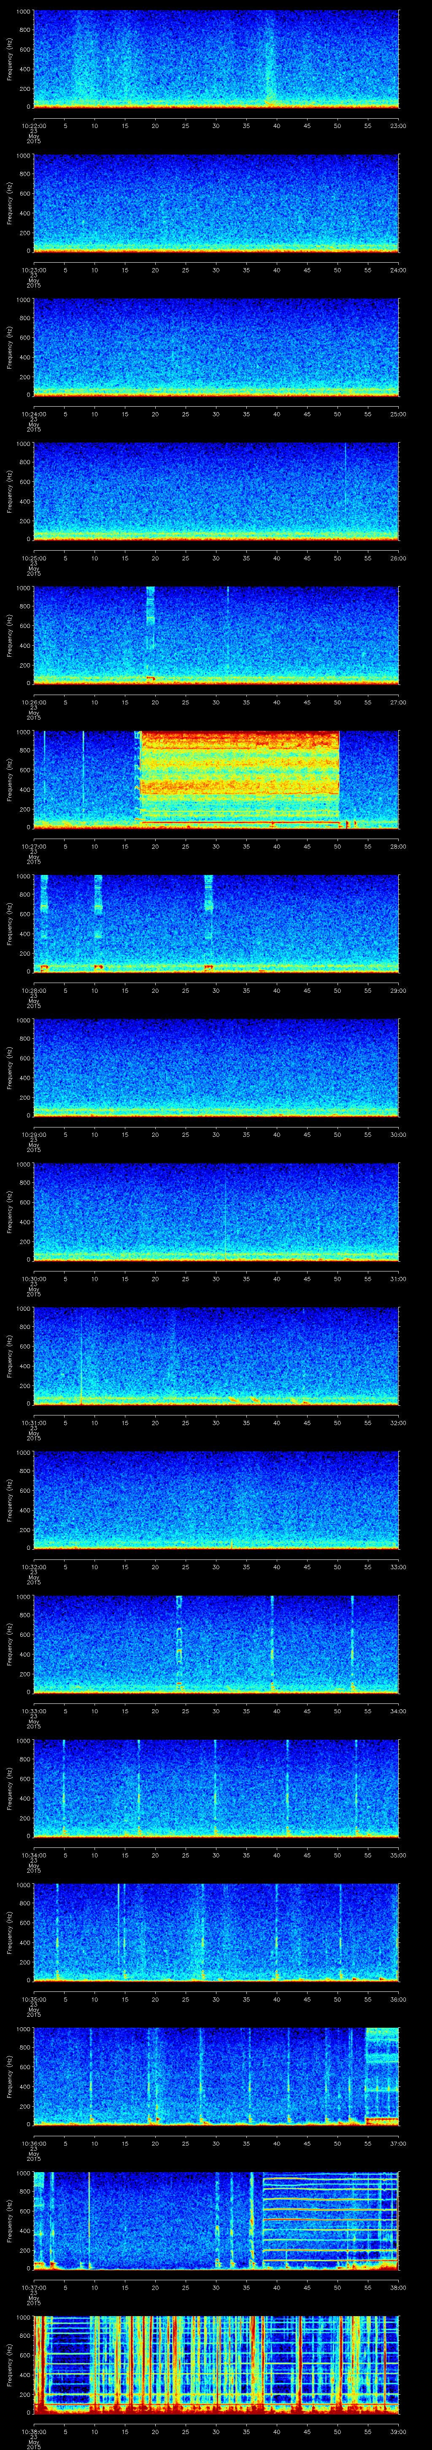The height and width of the screenshot is (2450, 432).
Task: Click the 10:29:00 start time label
Action: point(33,1134)
